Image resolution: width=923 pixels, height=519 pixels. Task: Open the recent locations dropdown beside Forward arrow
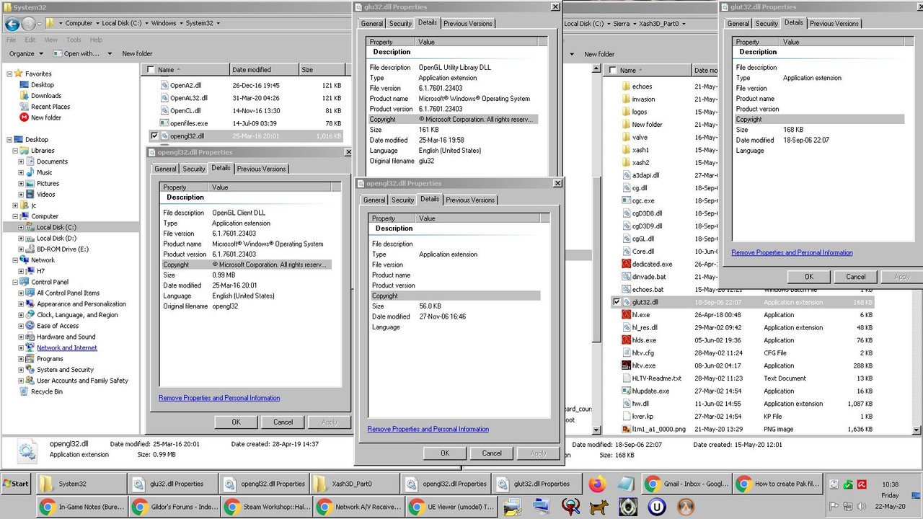[x=40, y=24]
